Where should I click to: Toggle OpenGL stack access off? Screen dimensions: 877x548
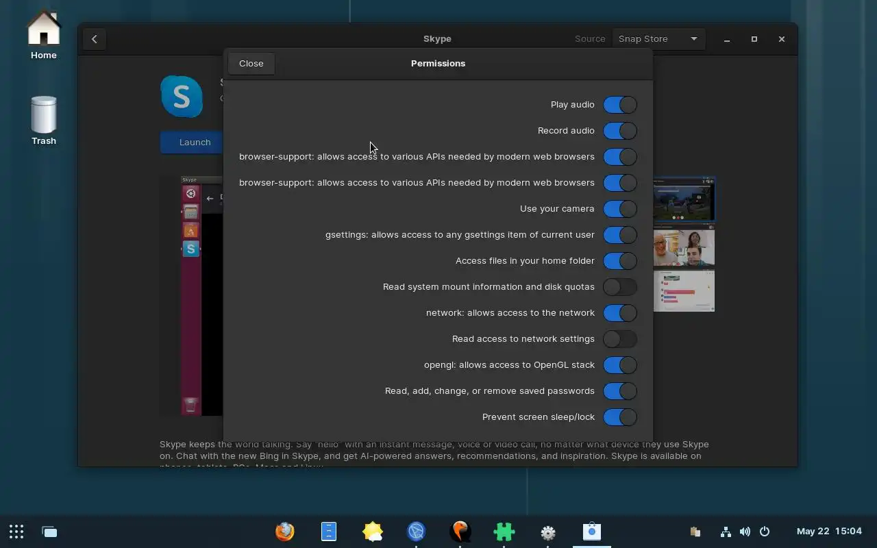(x=620, y=365)
